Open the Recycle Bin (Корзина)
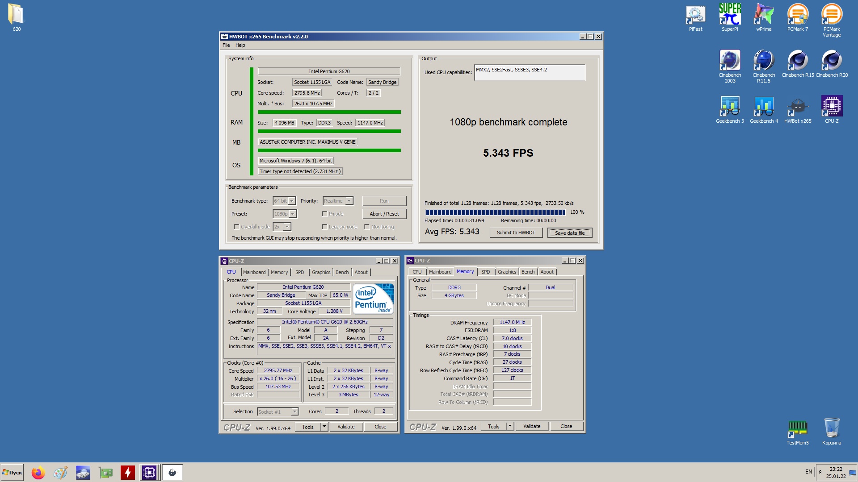 pos(832,432)
